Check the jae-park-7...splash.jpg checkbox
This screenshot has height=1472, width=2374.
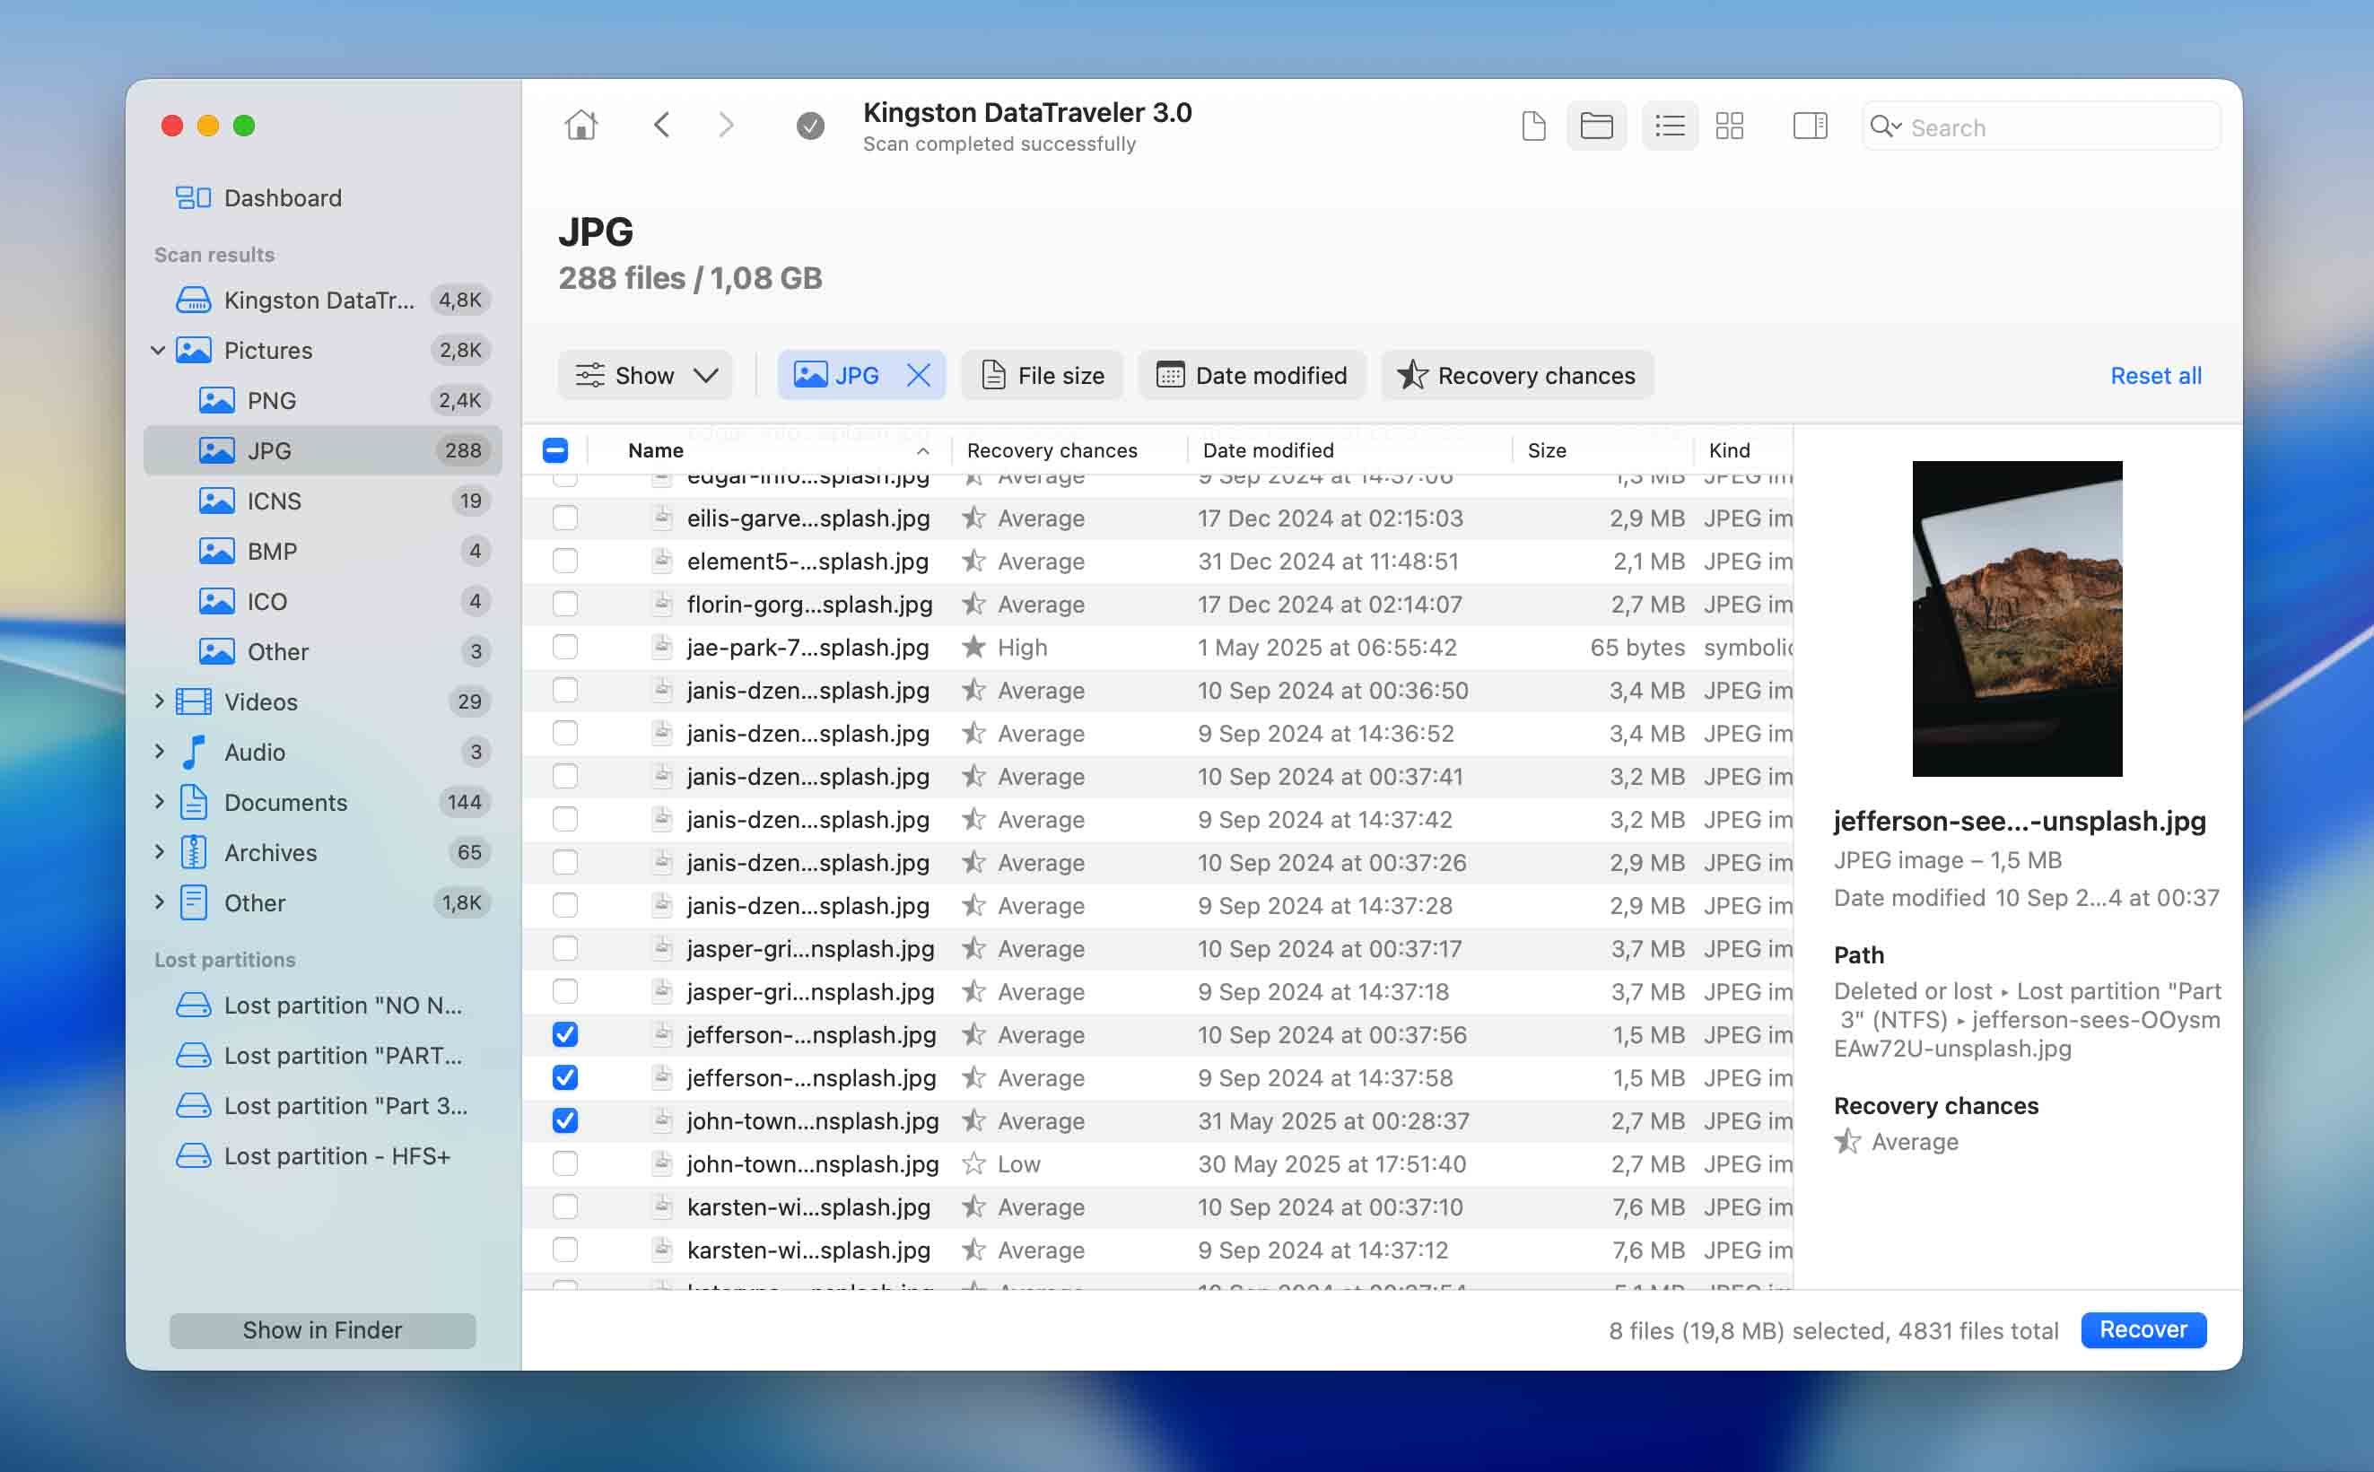564,648
